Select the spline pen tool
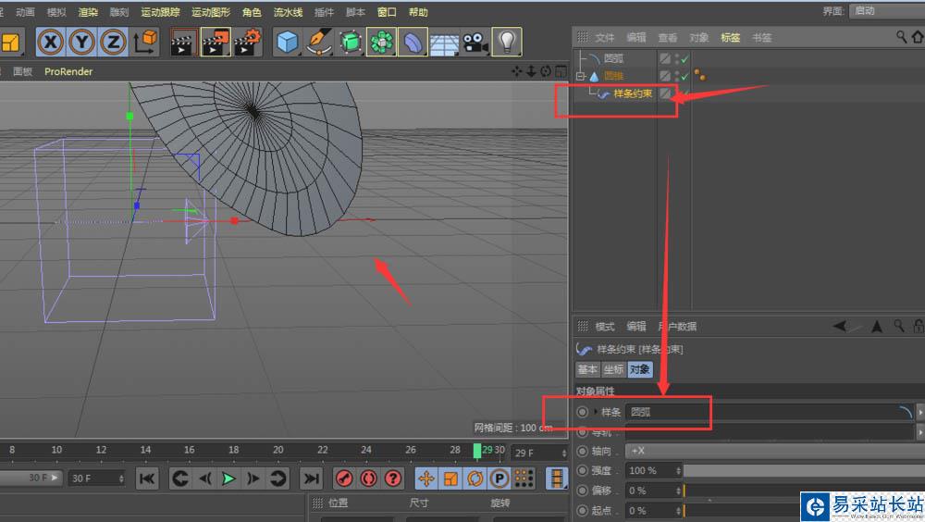 [x=319, y=42]
